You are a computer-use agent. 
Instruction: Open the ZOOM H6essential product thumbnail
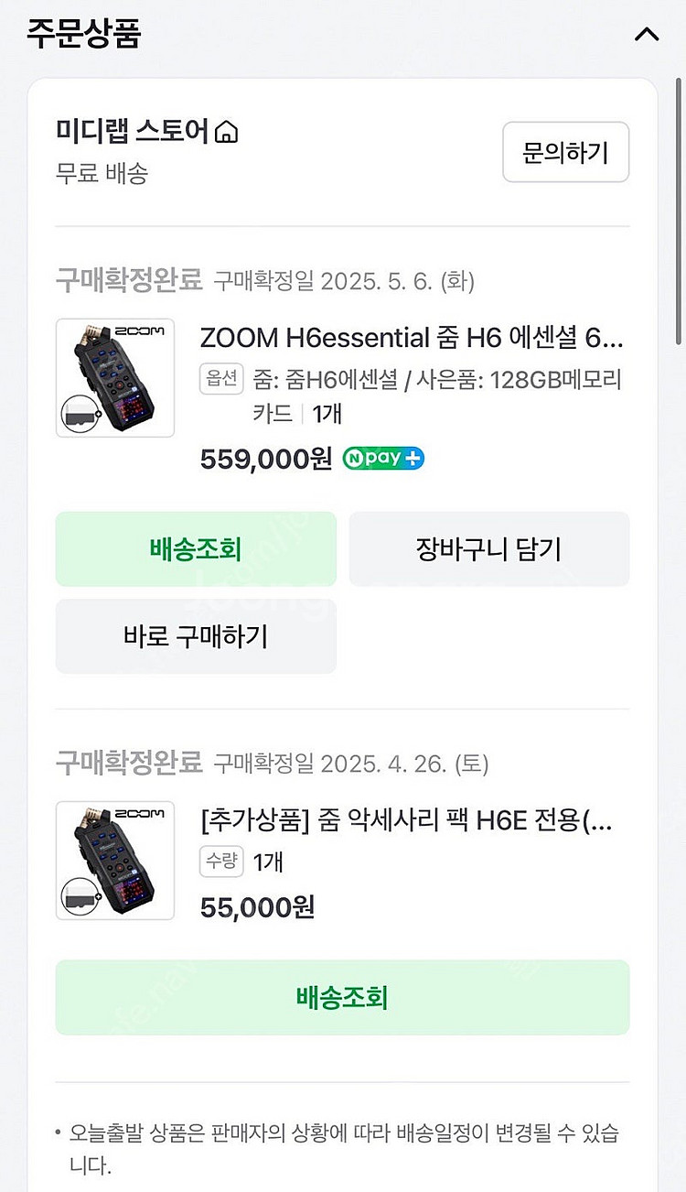coord(115,377)
